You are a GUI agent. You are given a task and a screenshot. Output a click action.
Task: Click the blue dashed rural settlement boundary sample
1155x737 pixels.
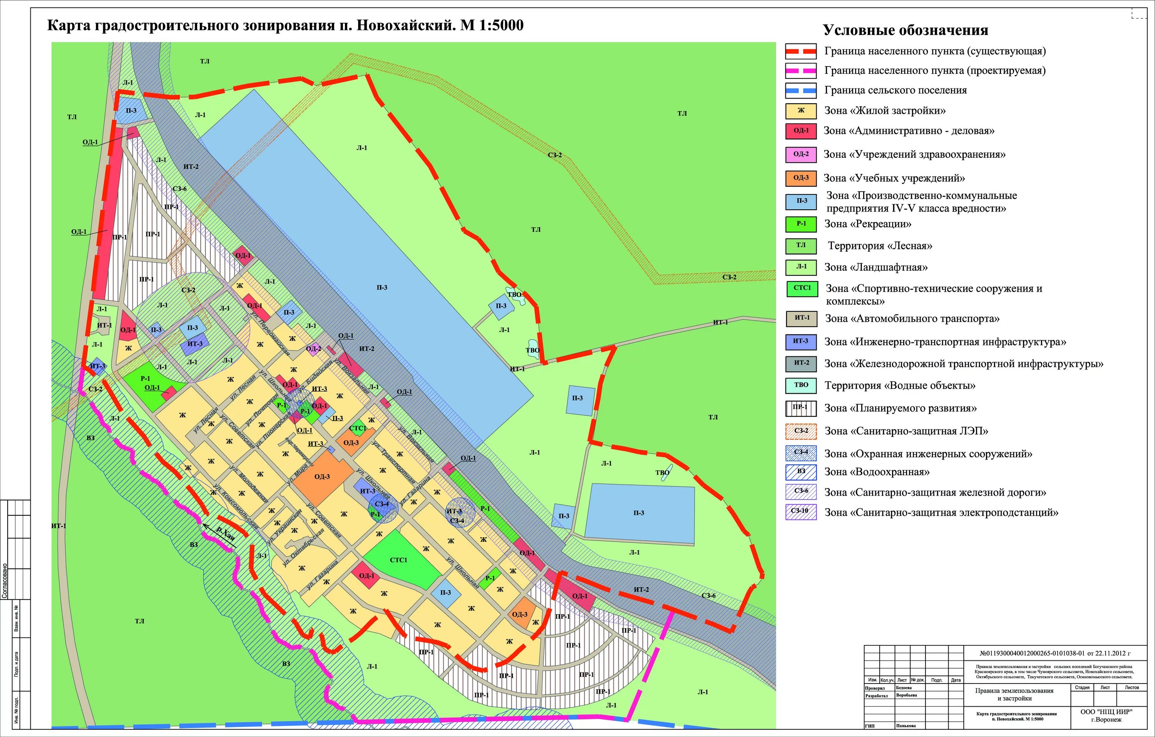(x=800, y=90)
